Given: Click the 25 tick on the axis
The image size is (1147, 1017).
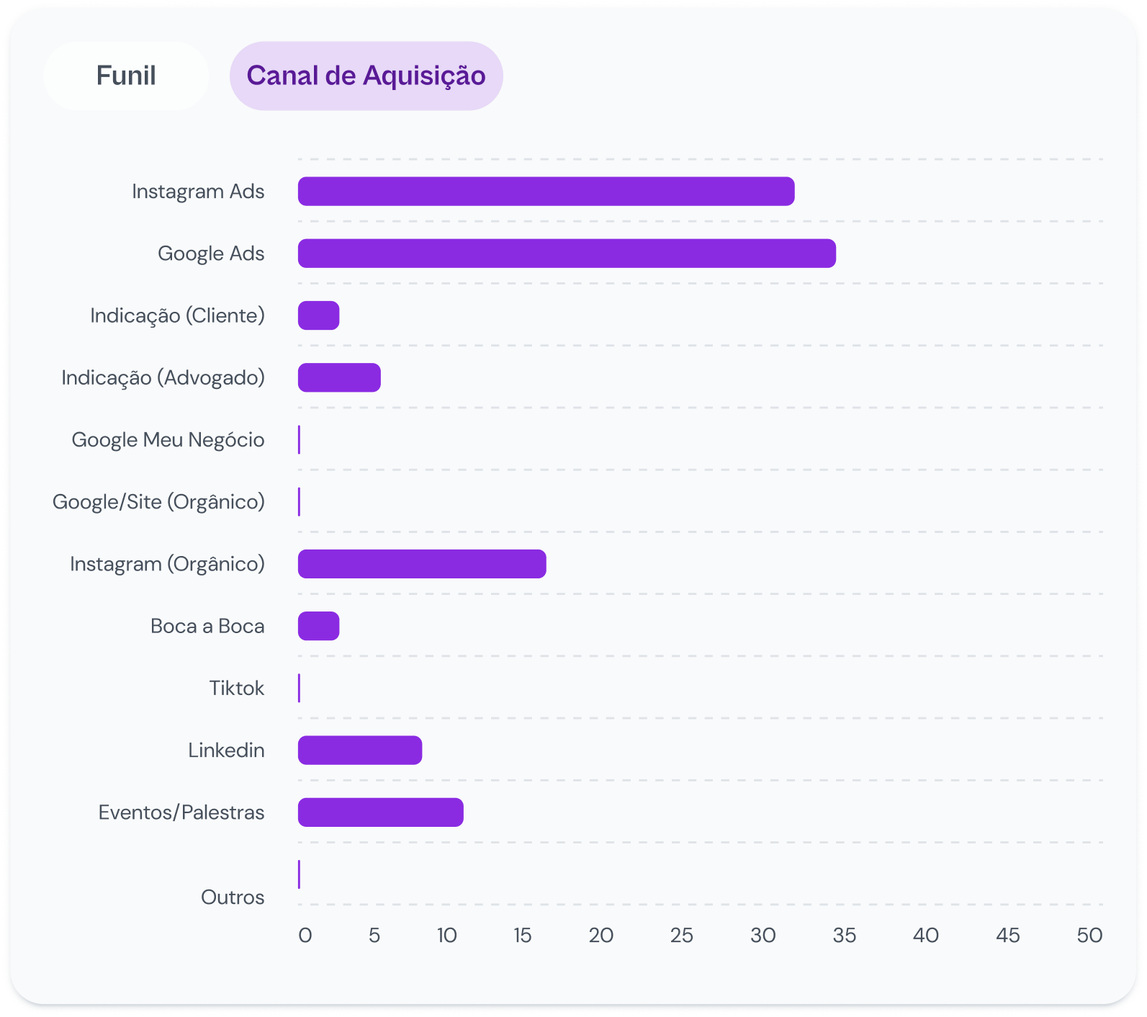Looking at the screenshot, I should [681, 936].
